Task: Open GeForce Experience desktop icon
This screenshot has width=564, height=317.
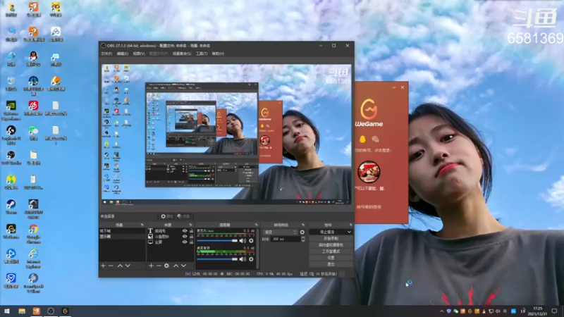Action: point(11,110)
